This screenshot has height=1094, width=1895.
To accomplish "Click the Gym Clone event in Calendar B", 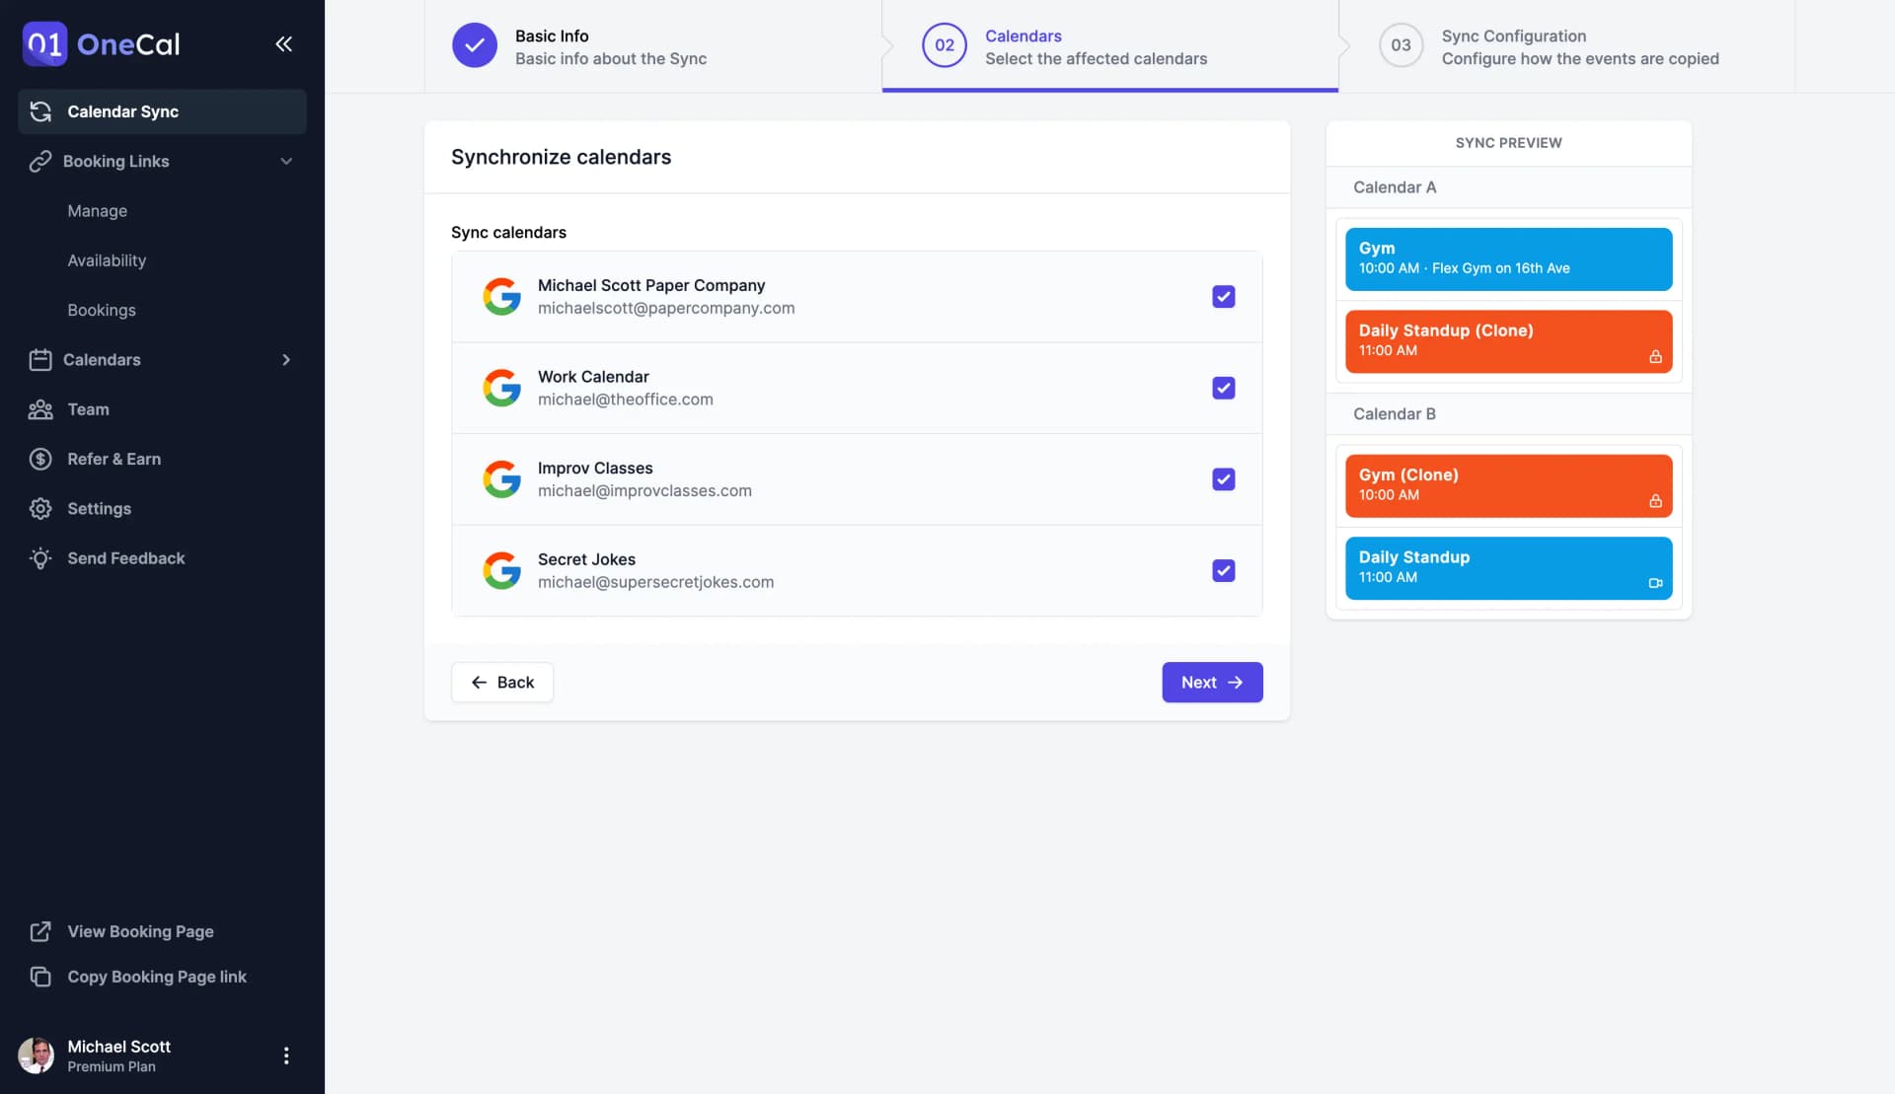I will (1509, 484).
